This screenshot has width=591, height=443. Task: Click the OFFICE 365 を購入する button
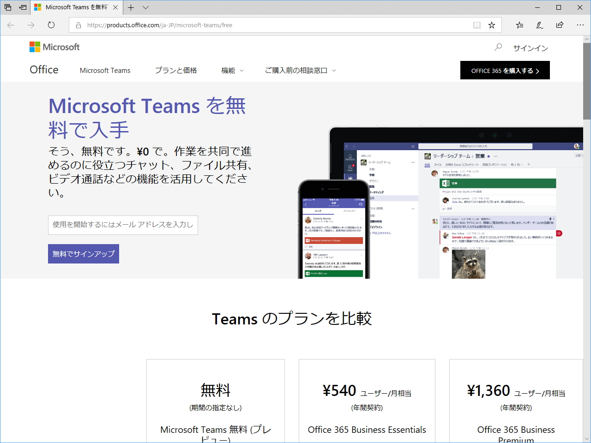[505, 70]
